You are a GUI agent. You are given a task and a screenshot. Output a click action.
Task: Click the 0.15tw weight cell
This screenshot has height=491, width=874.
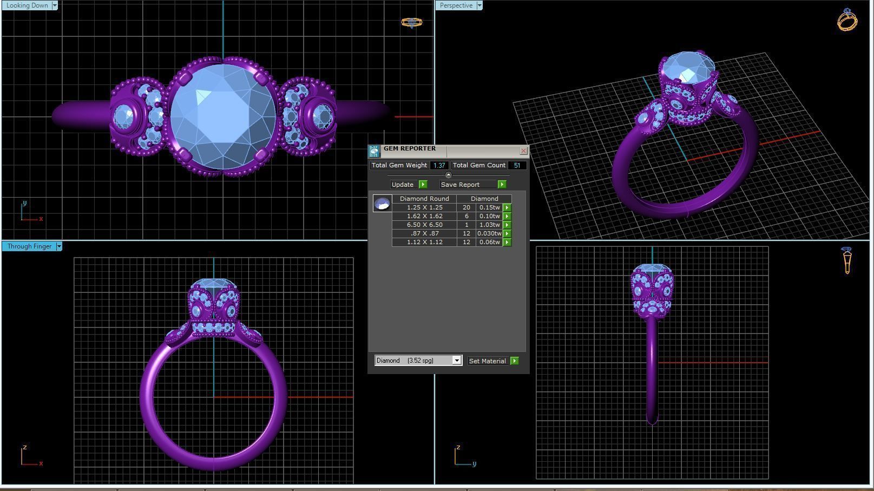point(489,207)
